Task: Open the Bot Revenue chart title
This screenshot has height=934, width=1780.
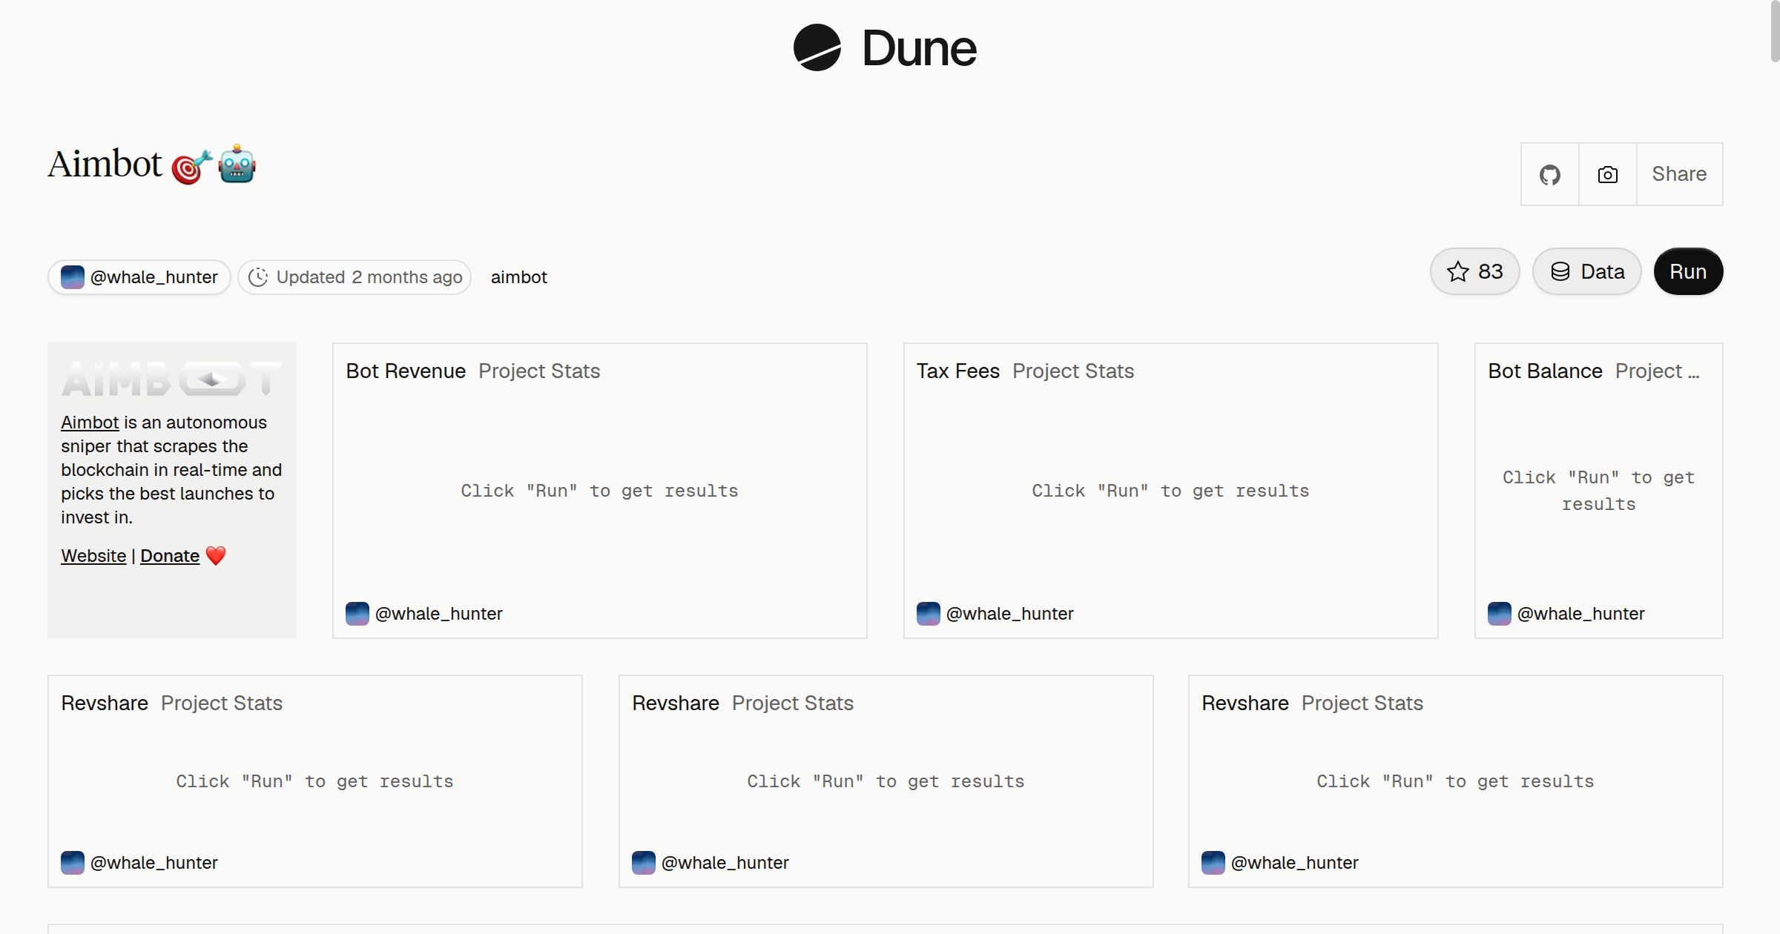Action: click(x=406, y=371)
